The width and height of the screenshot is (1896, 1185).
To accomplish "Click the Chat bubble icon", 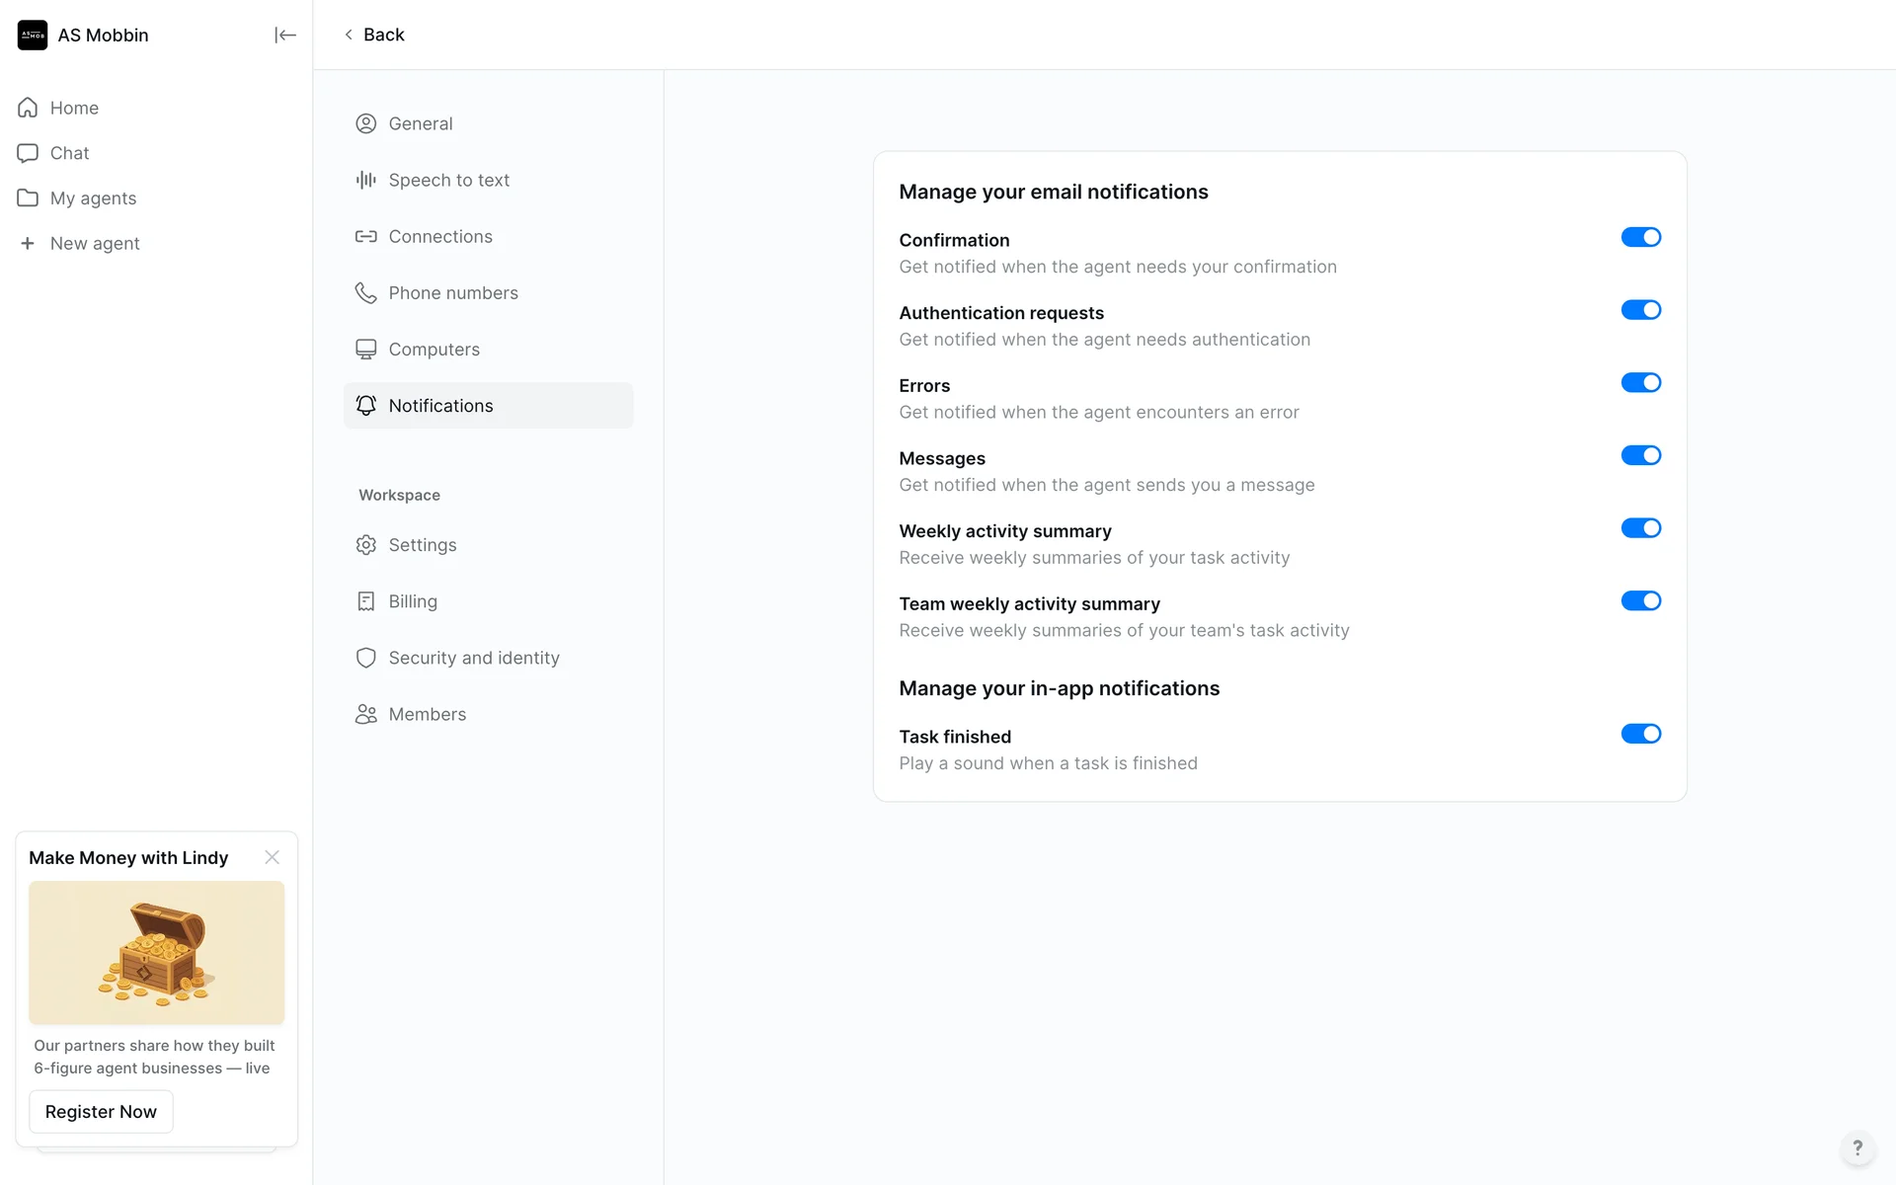I will 28,153.
